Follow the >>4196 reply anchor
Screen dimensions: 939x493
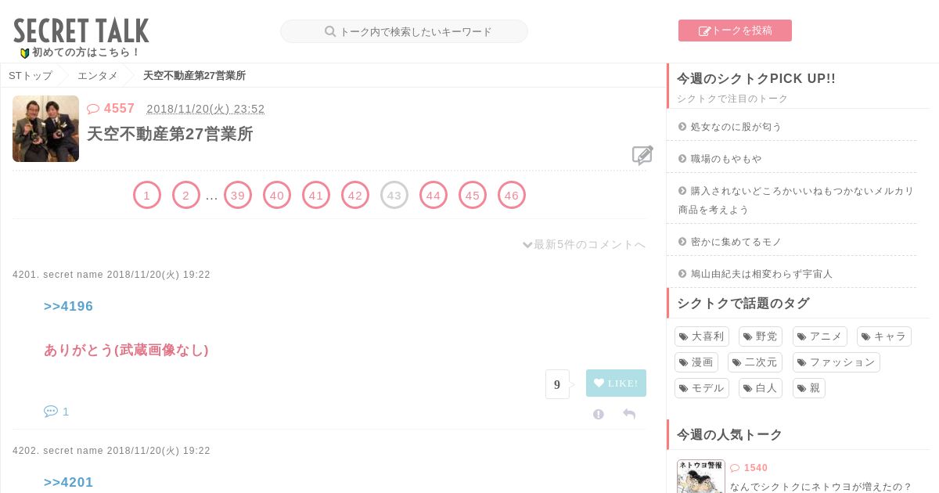(x=69, y=307)
